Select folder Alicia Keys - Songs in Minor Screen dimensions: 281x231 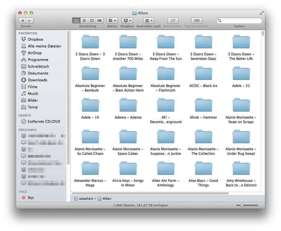pos(128,169)
